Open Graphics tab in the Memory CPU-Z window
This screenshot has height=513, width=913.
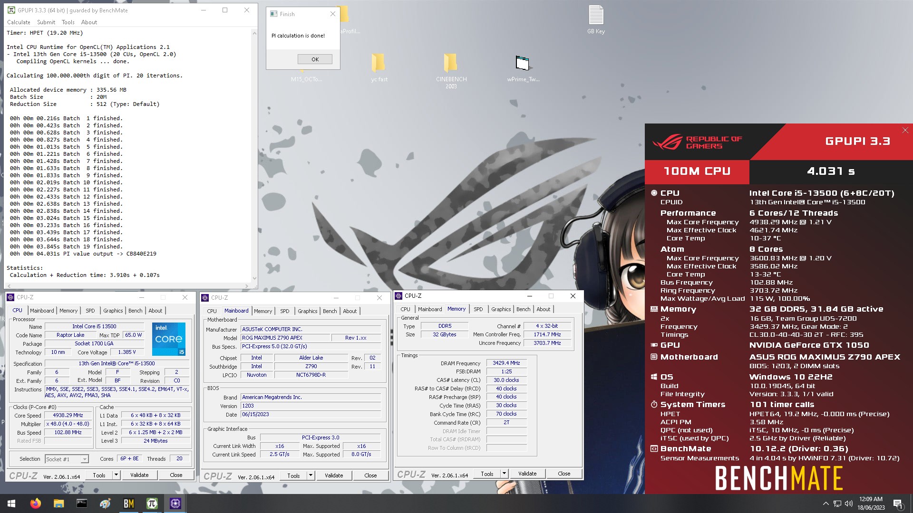(501, 309)
